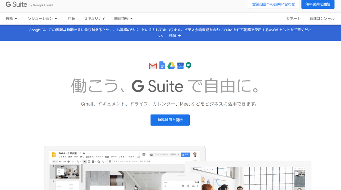Screen dimensions: 341x190
Task: Click the Google Slides logo in the mockup
Action: coord(54,155)
